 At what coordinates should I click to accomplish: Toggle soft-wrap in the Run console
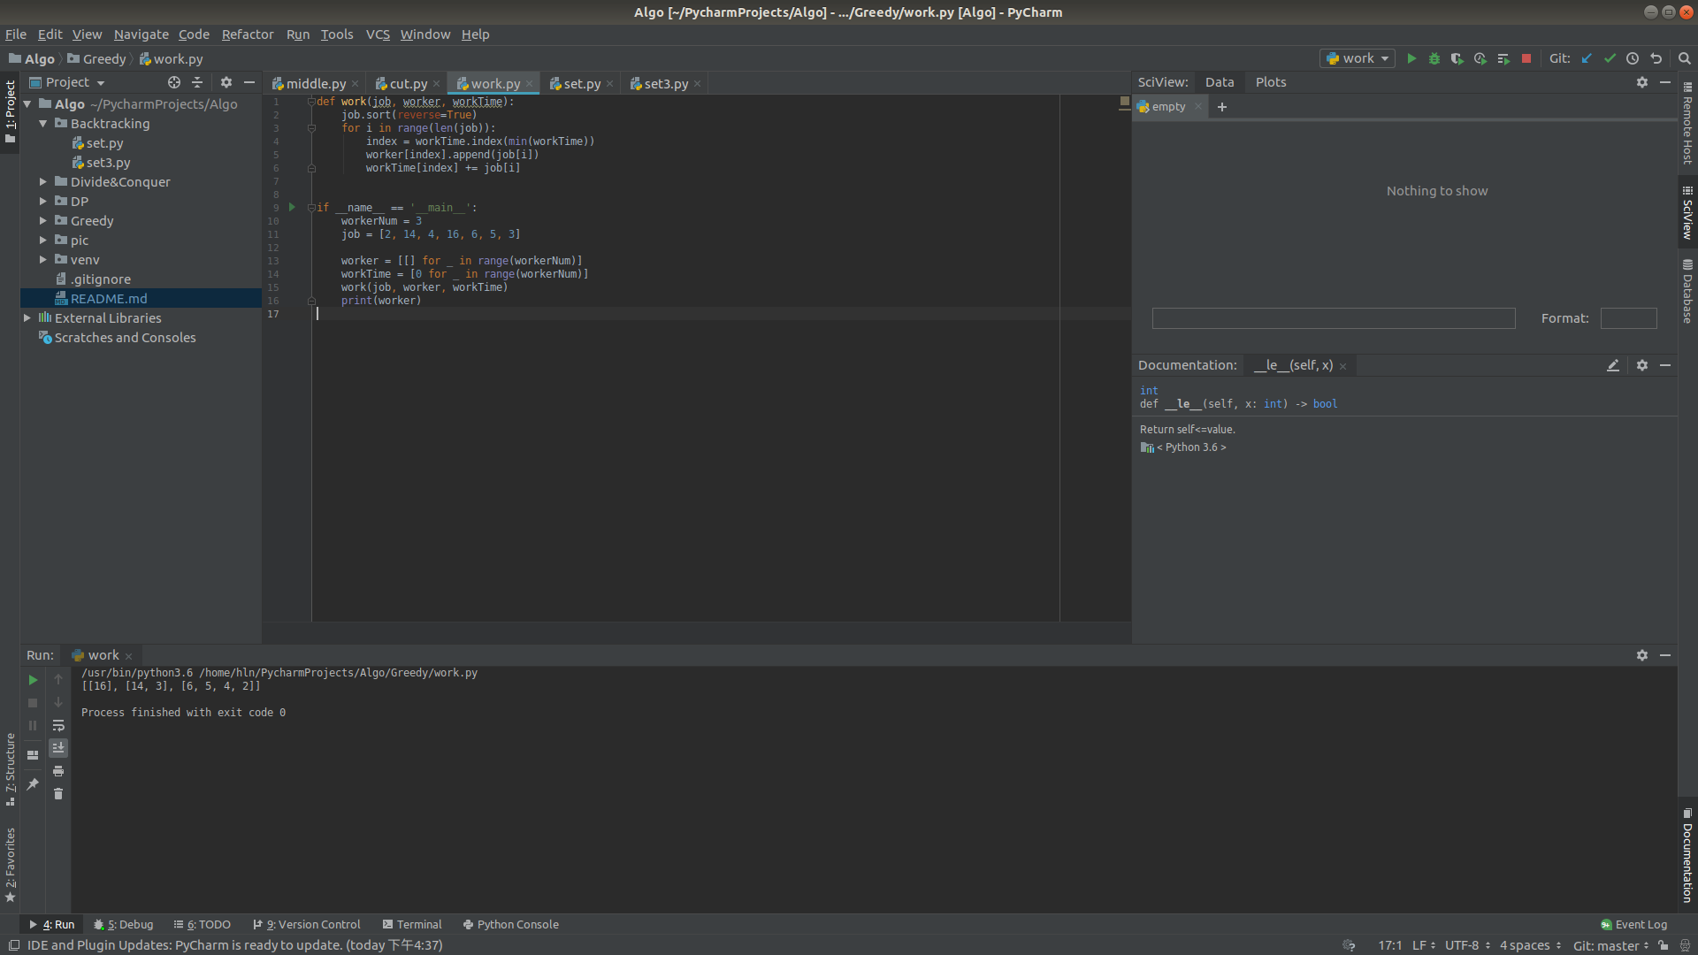pos(58,725)
